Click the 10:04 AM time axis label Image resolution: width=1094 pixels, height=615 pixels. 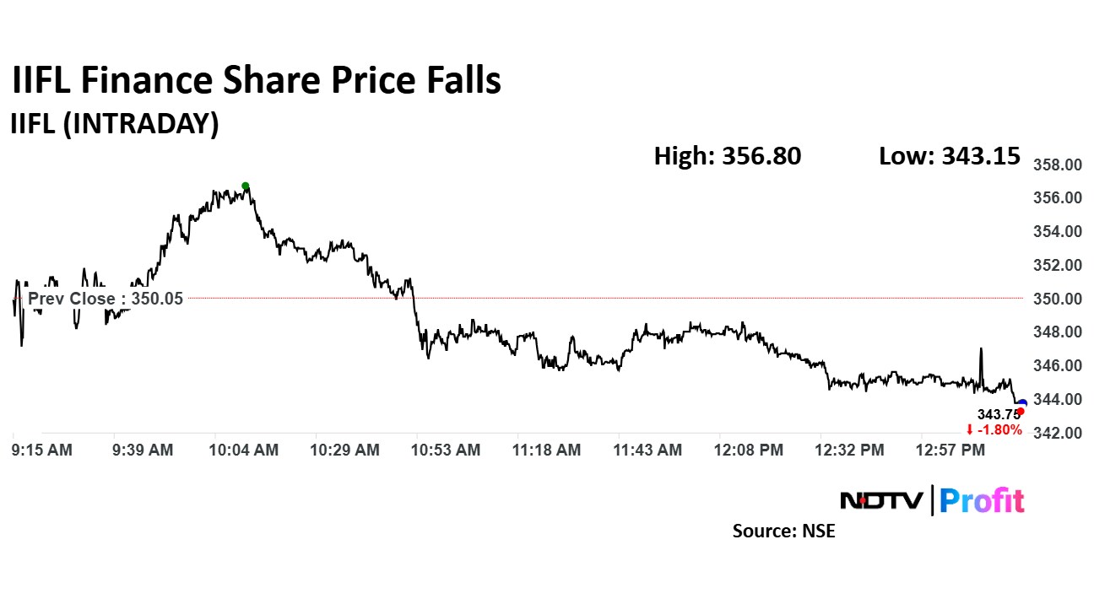(x=244, y=450)
